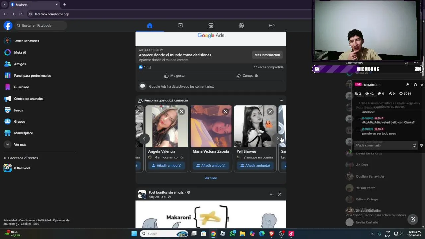Start a new message with the compose button
This screenshot has height=239, width=425.
pyautogui.click(x=413, y=219)
